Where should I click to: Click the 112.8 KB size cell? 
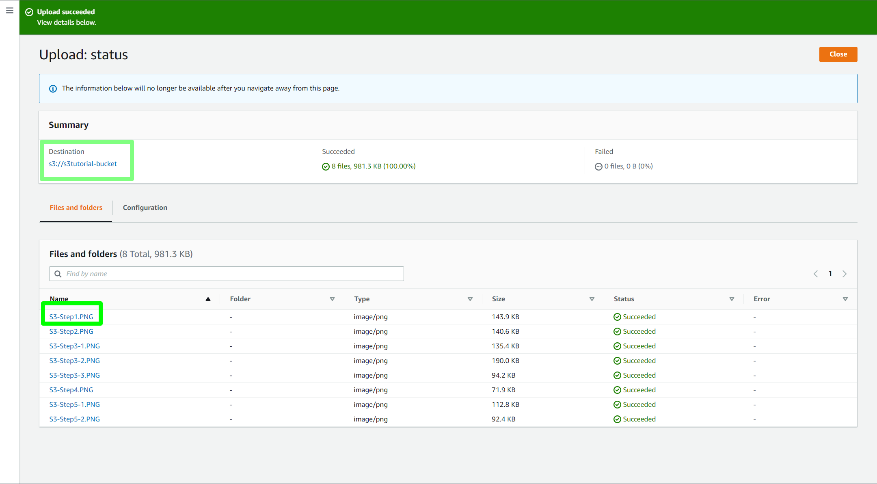[505, 404]
